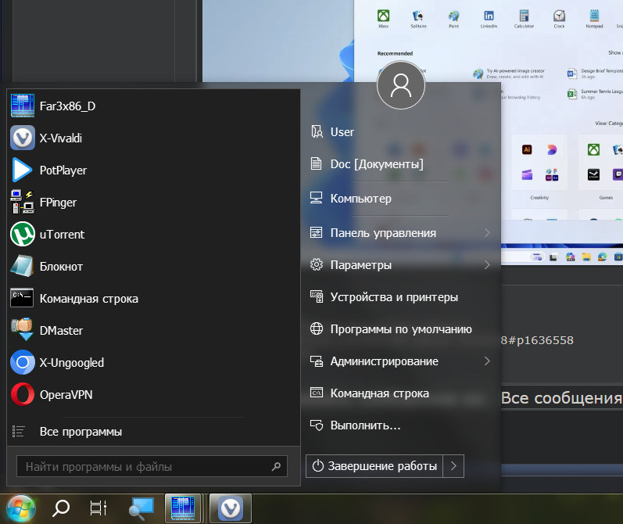Image resolution: width=623 pixels, height=524 pixels.
Task: Click the Завершение работы shutdown button
Action: tap(374, 466)
